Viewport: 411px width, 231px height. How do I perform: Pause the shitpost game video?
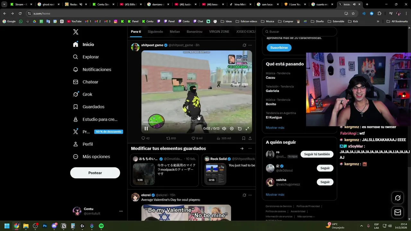(x=146, y=129)
